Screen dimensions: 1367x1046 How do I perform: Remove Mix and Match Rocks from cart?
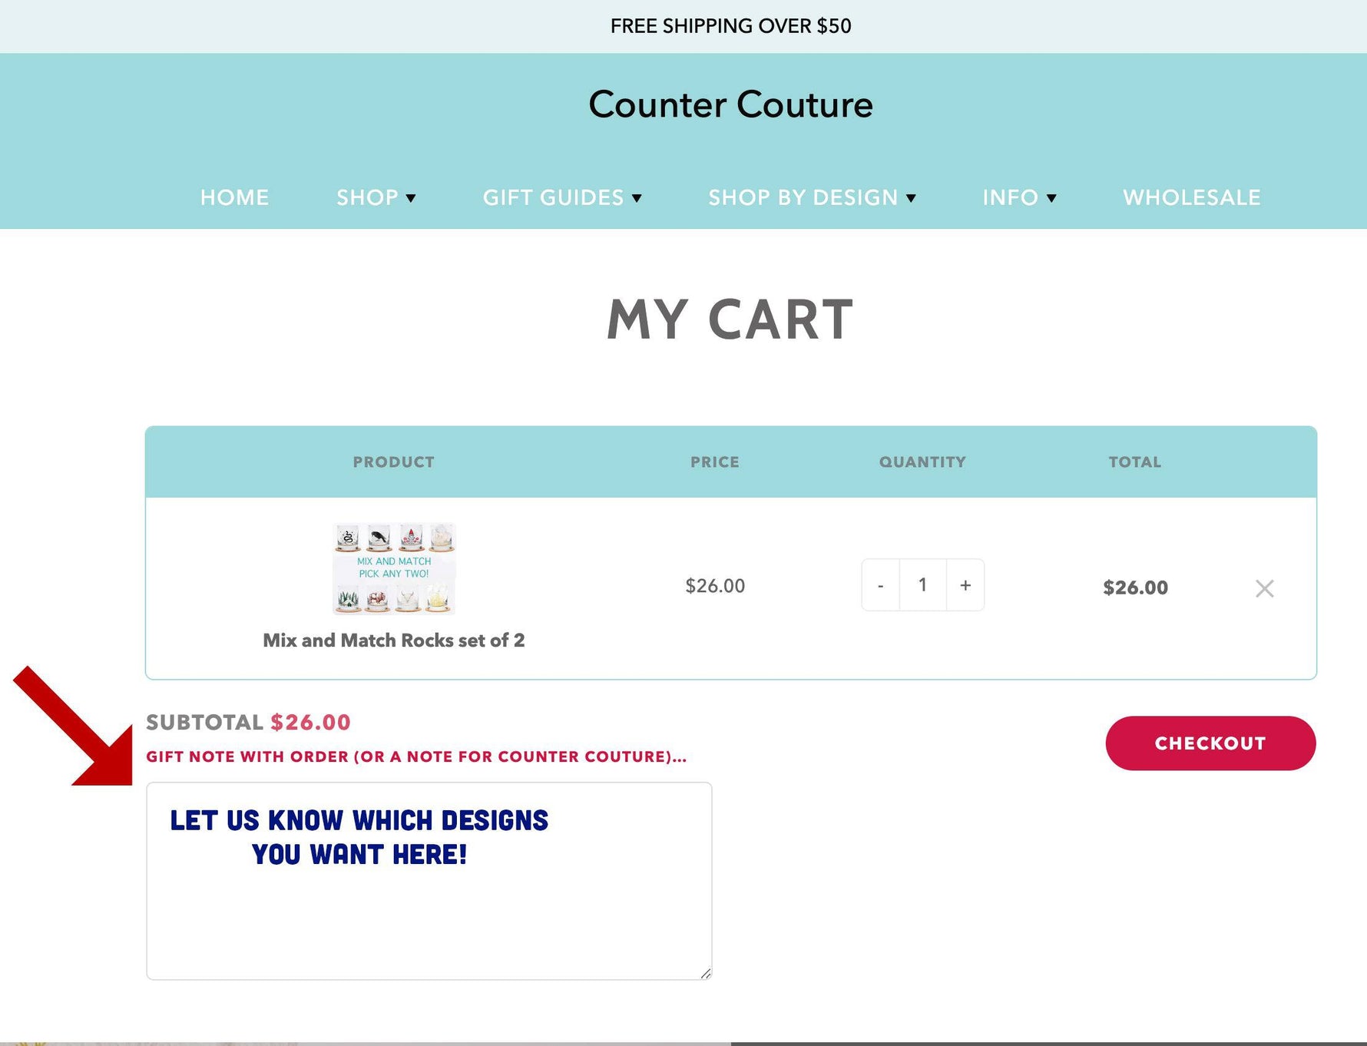1264,588
